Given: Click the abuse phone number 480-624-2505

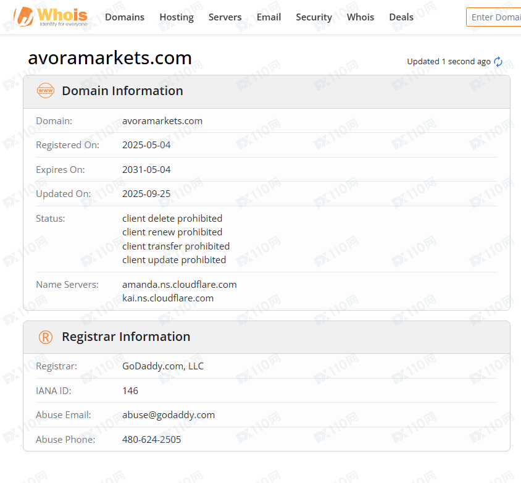Looking at the screenshot, I should point(152,440).
